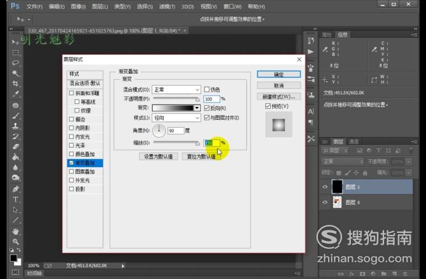Enable 外发光 outer glow checkbox
The width and height of the screenshot is (426, 279).
pos(71,180)
